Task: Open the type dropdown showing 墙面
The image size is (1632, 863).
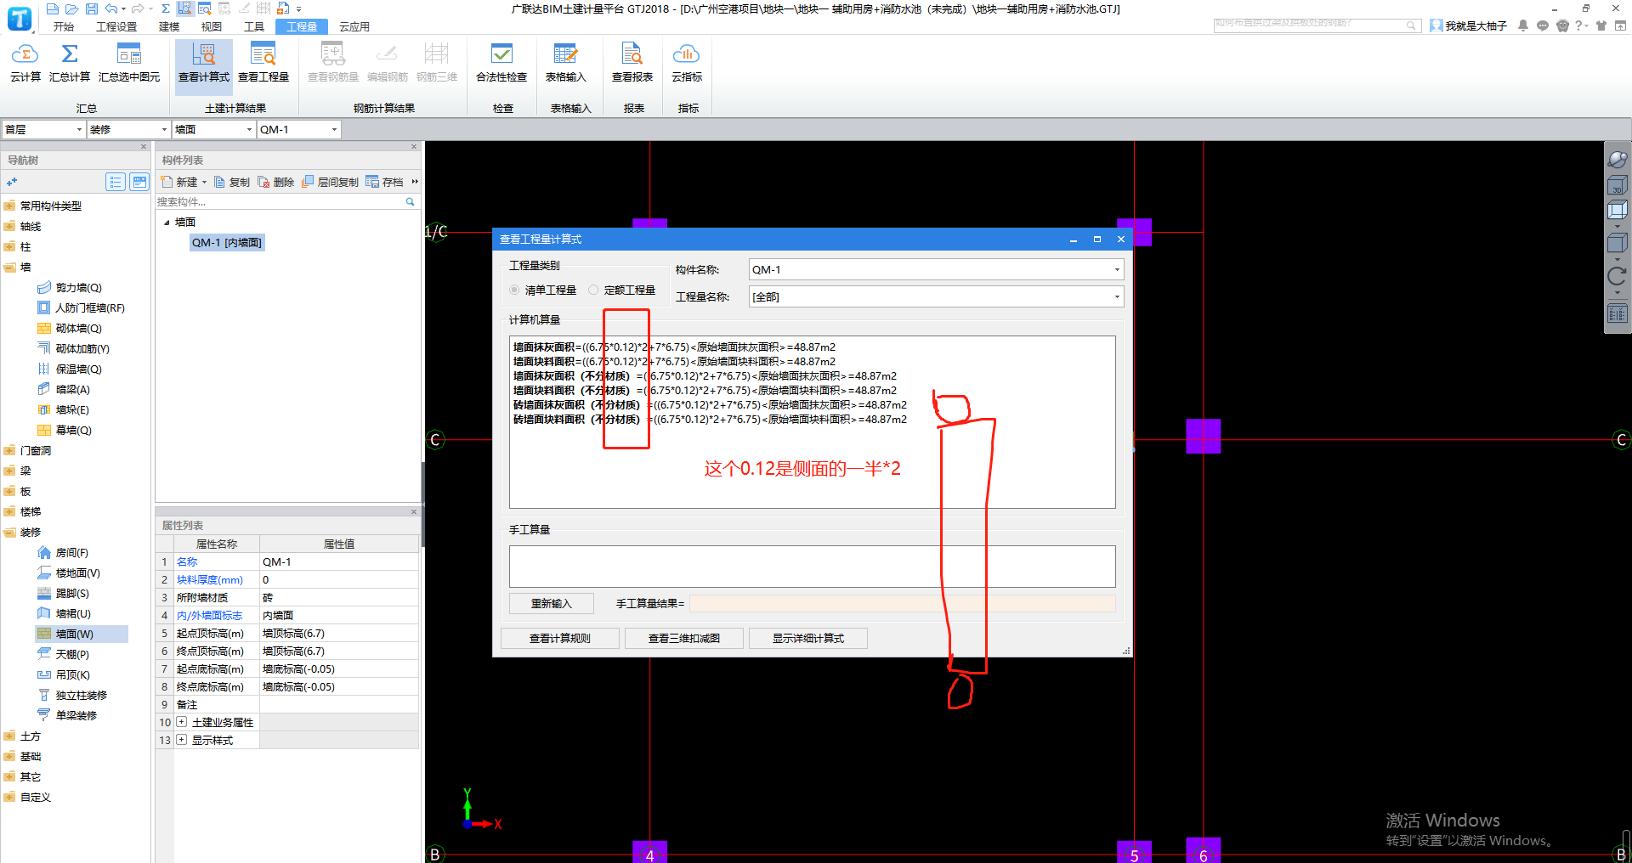Action: click(x=213, y=129)
